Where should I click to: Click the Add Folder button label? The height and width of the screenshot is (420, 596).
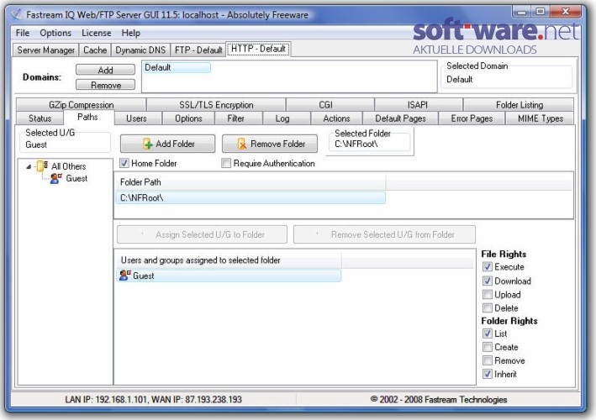pyautogui.click(x=175, y=144)
